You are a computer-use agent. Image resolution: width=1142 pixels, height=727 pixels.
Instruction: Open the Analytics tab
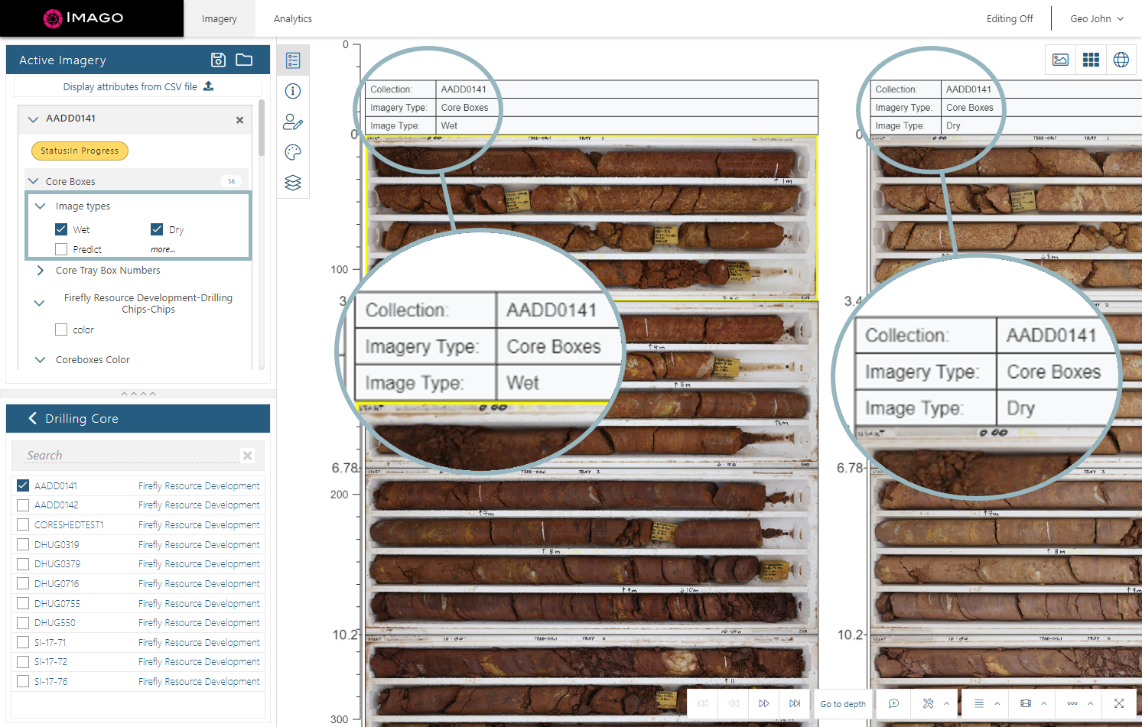pos(293,18)
